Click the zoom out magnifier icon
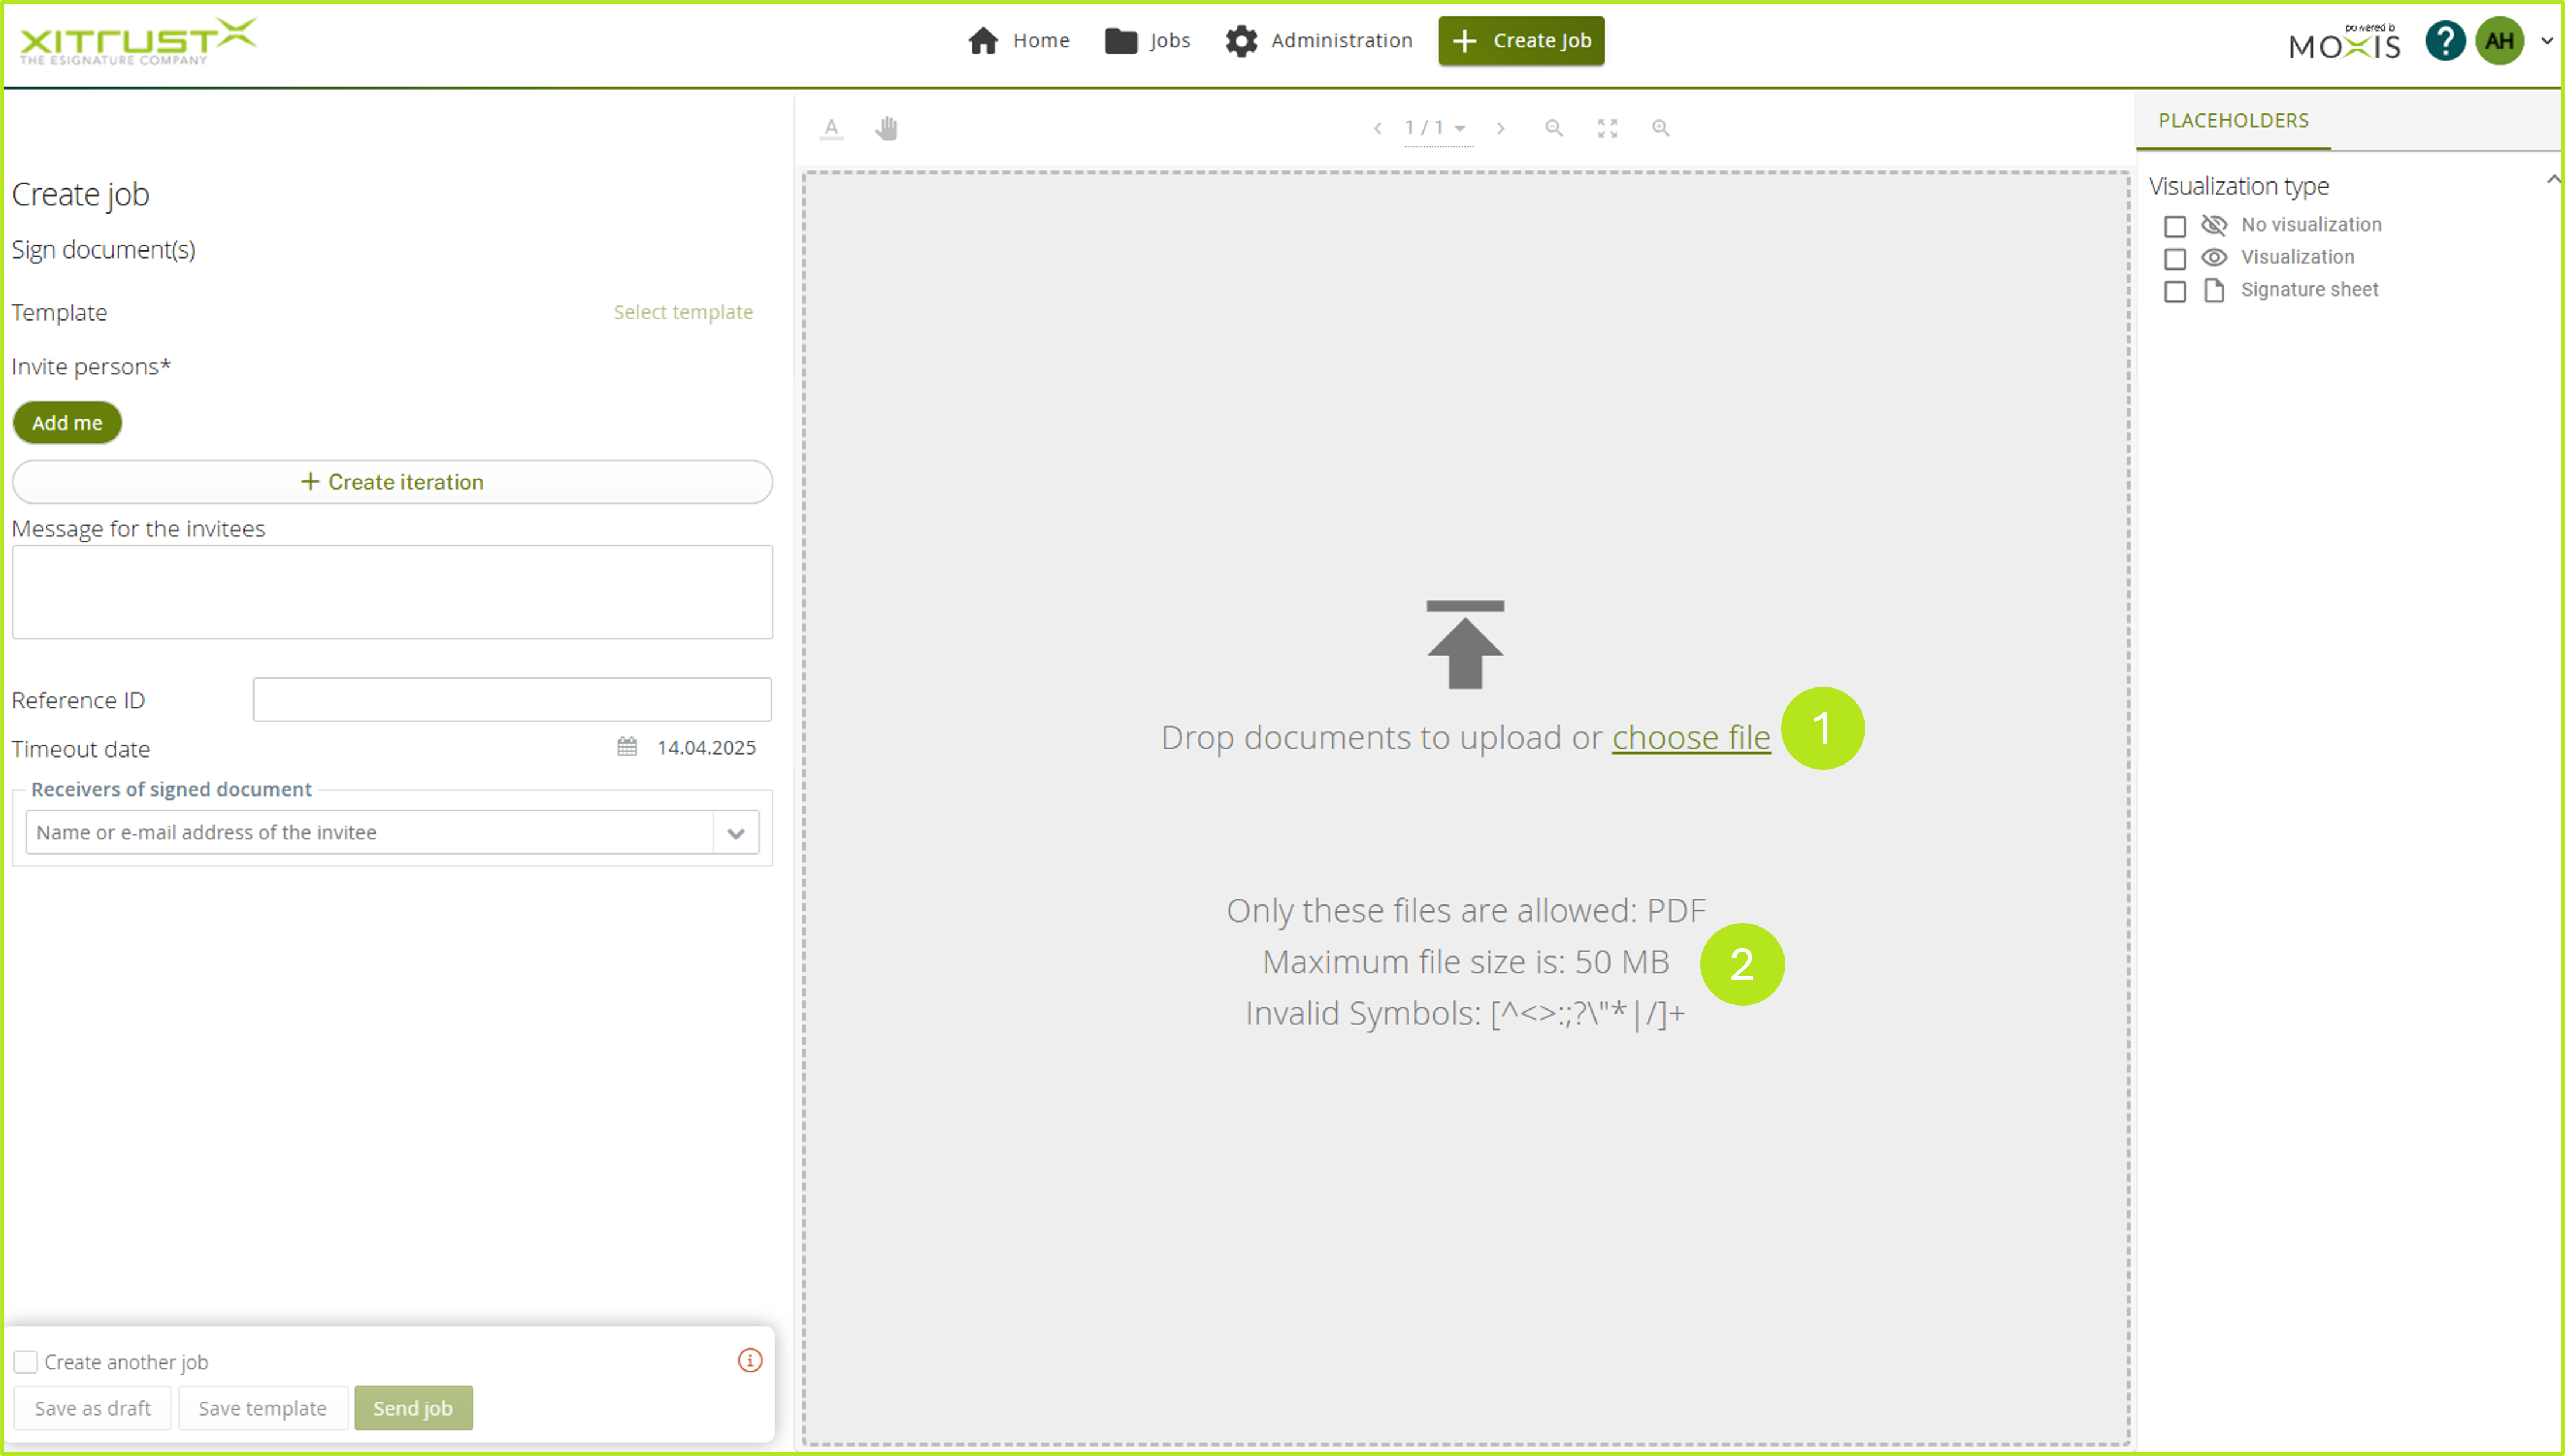 click(x=1554, y=128)
